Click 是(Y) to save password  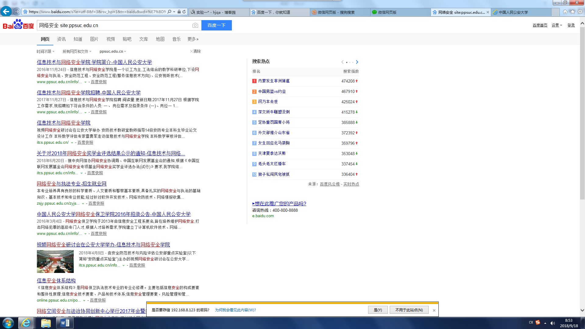coord(378,310)
